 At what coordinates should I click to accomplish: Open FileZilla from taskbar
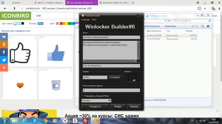click(x=85, y=121)
